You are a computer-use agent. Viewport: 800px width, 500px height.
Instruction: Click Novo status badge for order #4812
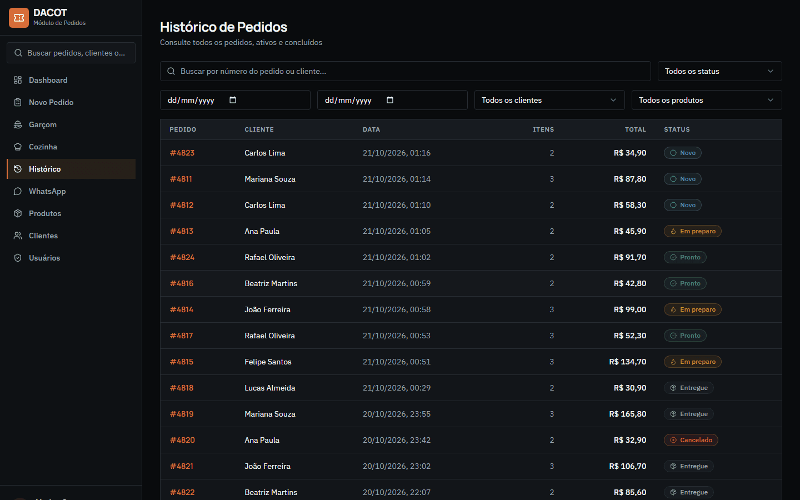[683, 205]
